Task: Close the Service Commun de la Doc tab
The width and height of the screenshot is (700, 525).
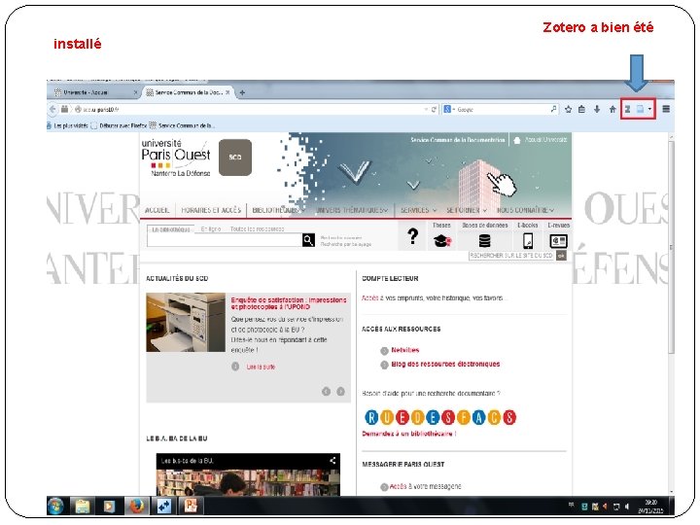Action: pyautogui.click(x=227, y=92)
